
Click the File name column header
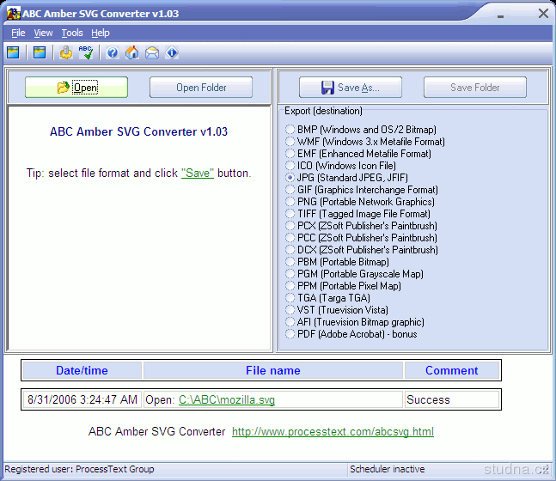[x=273, y=370]
